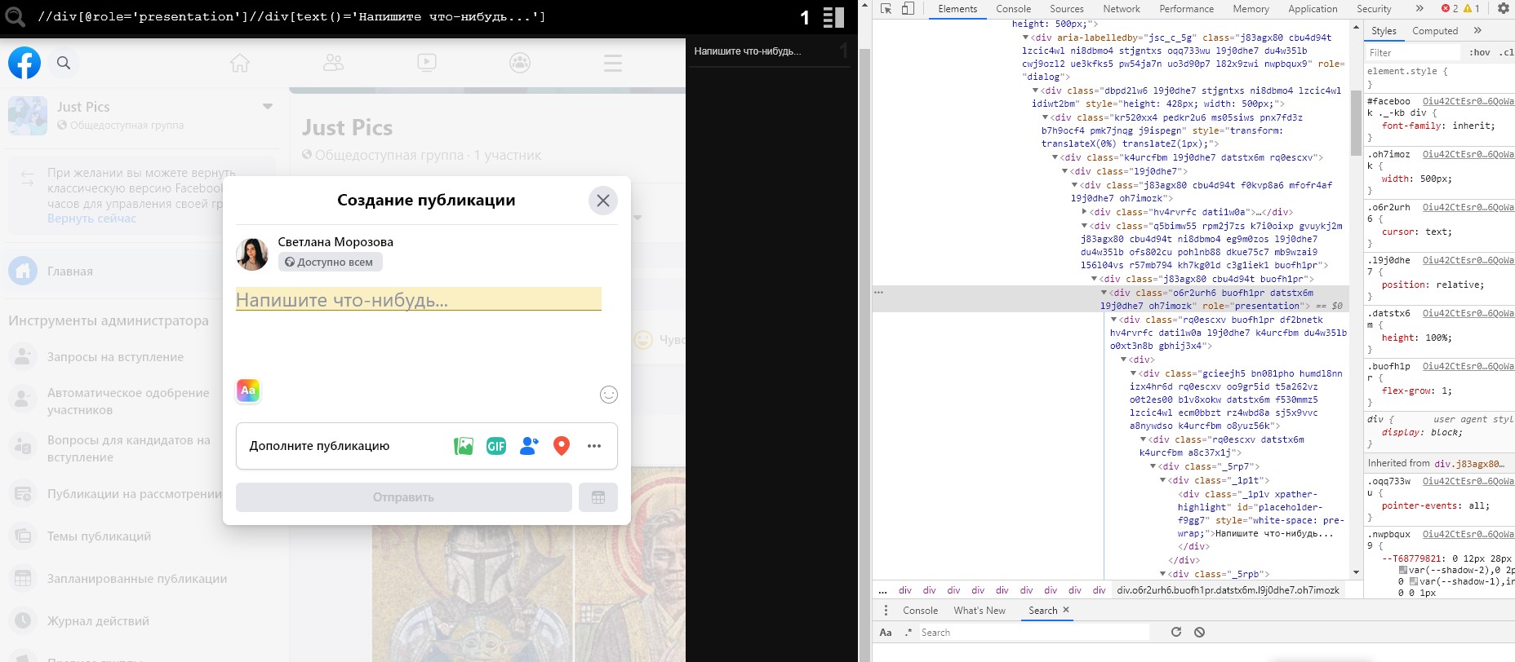Close the Создание публикации dialog
The image size is (1515, 662).
coord(603,201)
